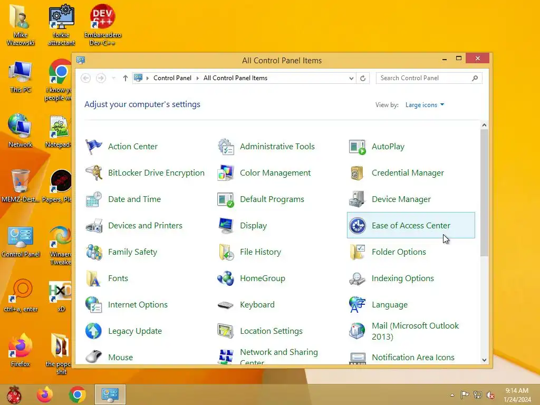Expand the chevron after Control Panel breadcrumb

pos(198,78)
